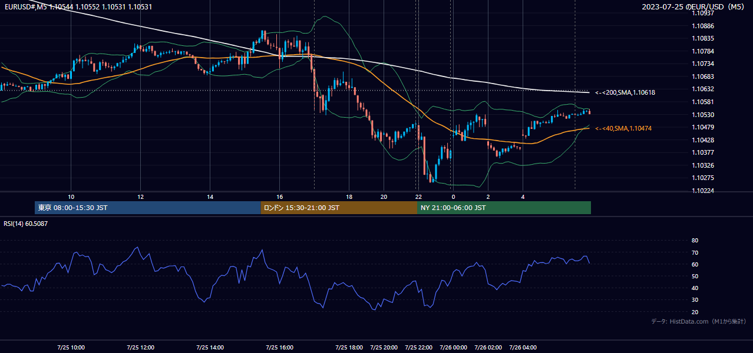753x353 pixels.
Task: Click the 7/26 02:00 date label
Action: point(488,347)
